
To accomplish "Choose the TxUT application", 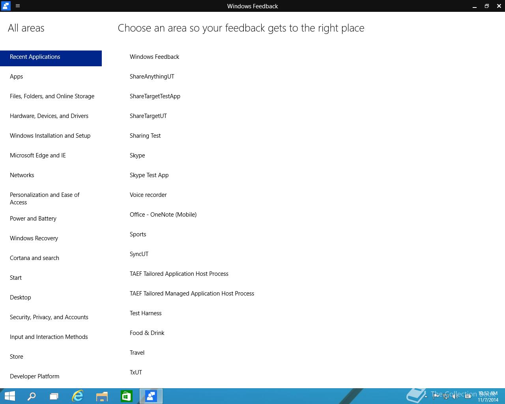I will [x=136, y=372].
